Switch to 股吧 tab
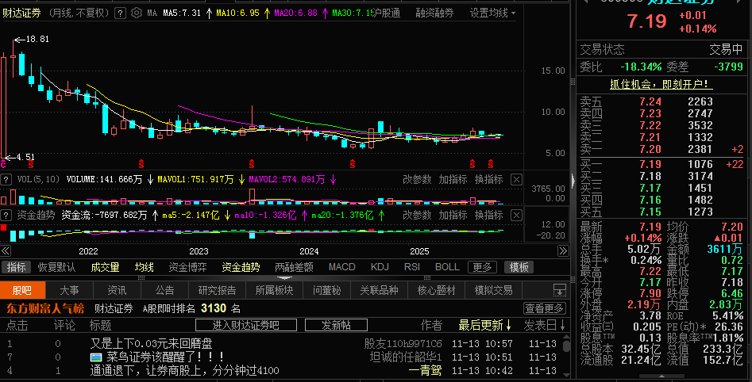This screenshot has width=752, height=382. (22, 290)
